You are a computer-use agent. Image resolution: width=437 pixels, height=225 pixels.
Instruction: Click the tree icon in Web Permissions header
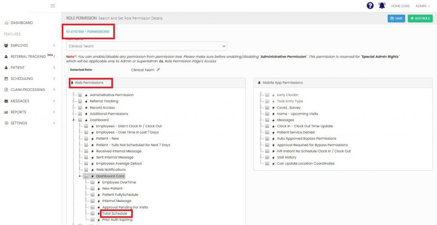coord(73,83)
